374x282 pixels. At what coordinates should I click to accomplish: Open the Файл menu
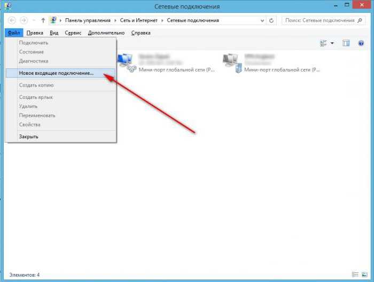tap(14, 33)
